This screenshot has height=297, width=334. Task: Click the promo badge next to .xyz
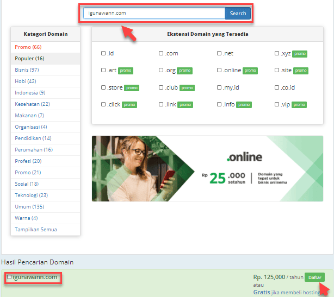click(300, 54)
